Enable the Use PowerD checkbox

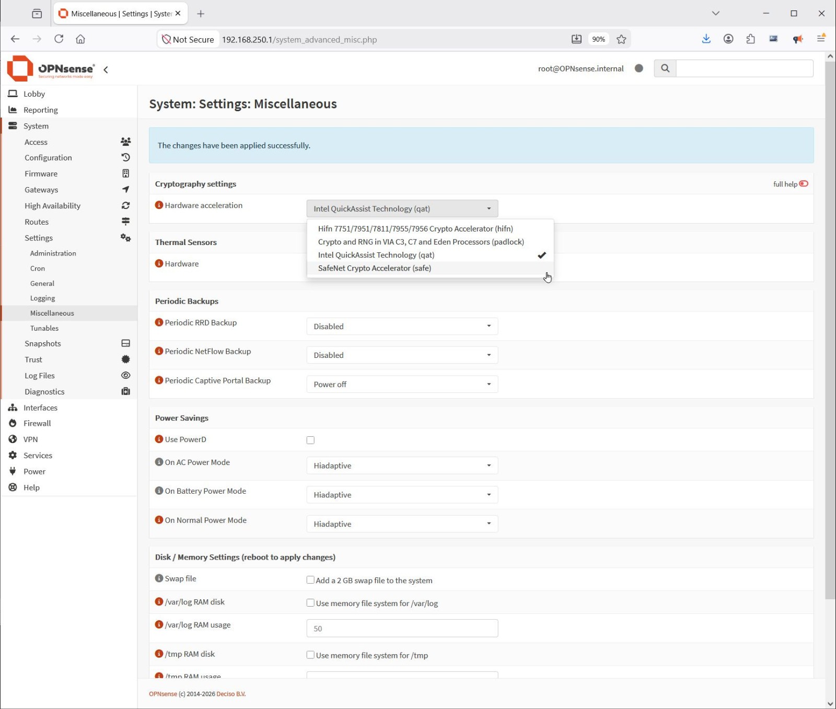(310, 440)
